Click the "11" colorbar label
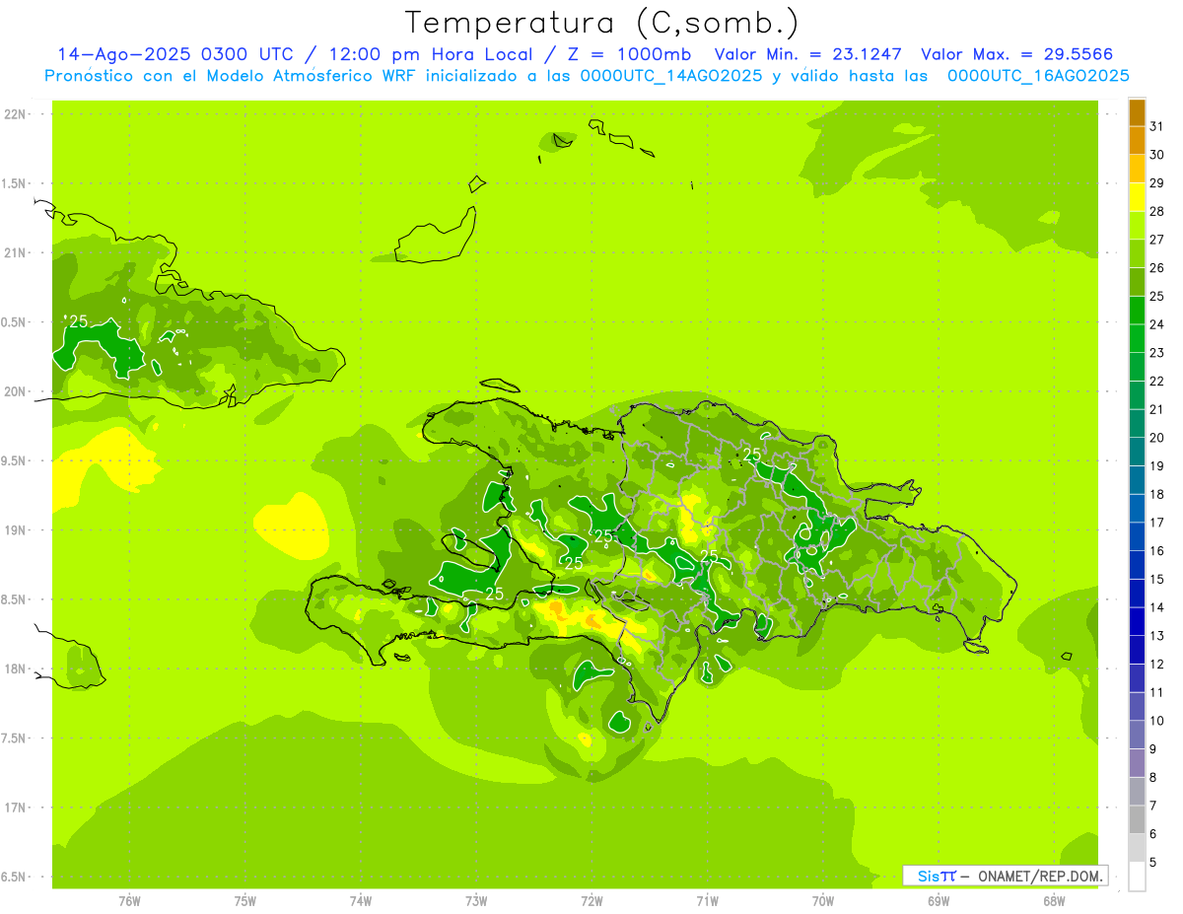Viewport: 1183px width, 914px height. point(1156,692)
